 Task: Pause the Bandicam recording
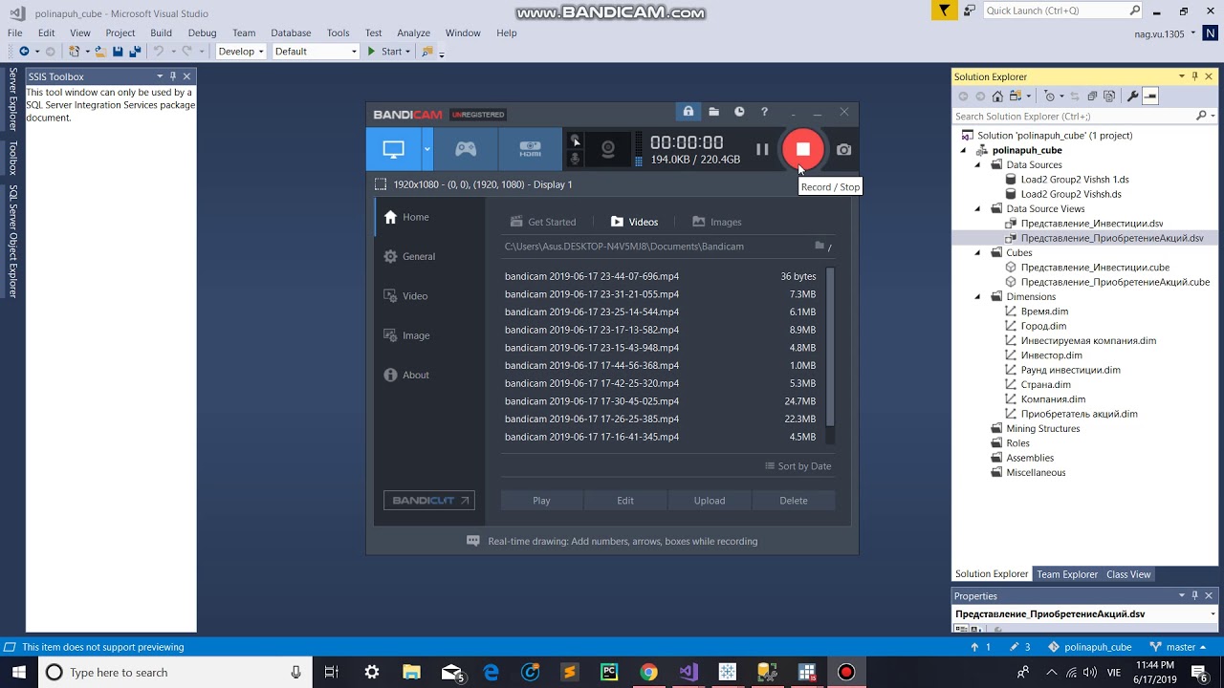coord(762,149)
